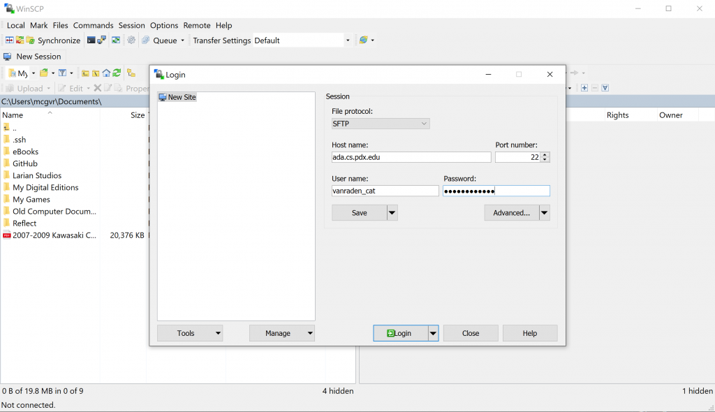Screen dimensions: 715x412
Task: Open the local drive selector My documents
Action: pyautogui.click(x=22, y=73)
